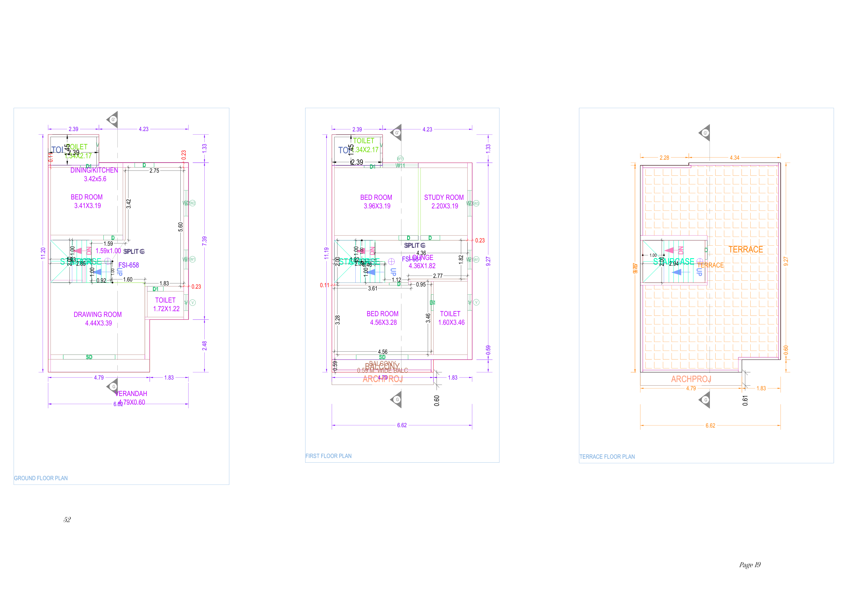
Task: Click the STUDY ROOM 2.20X3.19 label
Action: point(444,202)
